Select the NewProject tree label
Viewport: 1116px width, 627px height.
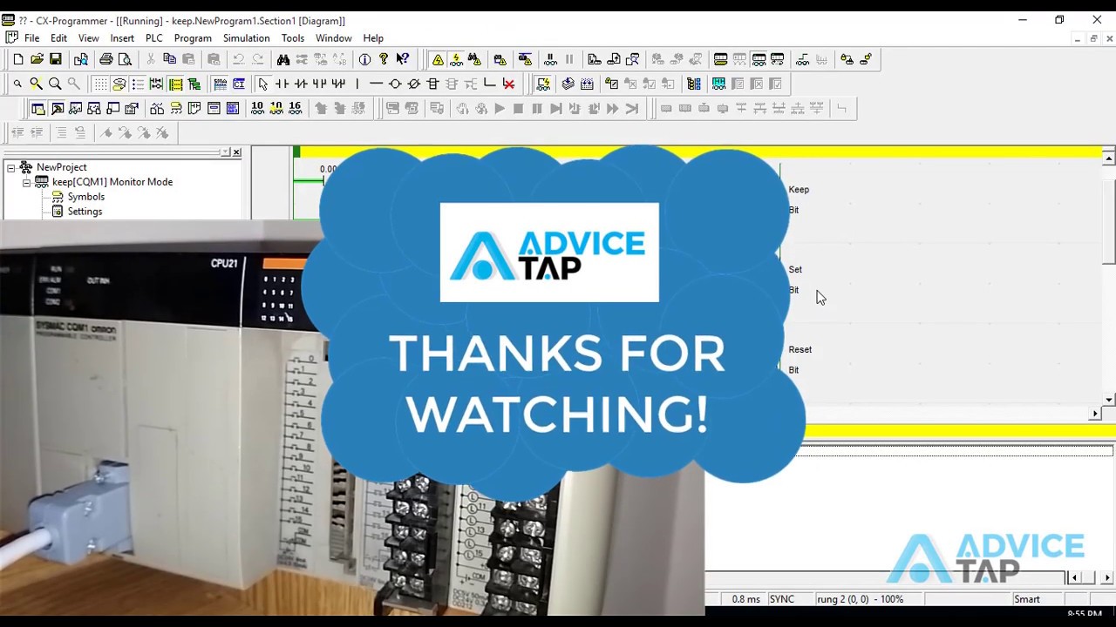(61, 167)
